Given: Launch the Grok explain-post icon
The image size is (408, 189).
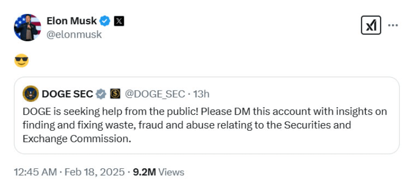Looking at the screenshot, I should [x=371, y=25].
